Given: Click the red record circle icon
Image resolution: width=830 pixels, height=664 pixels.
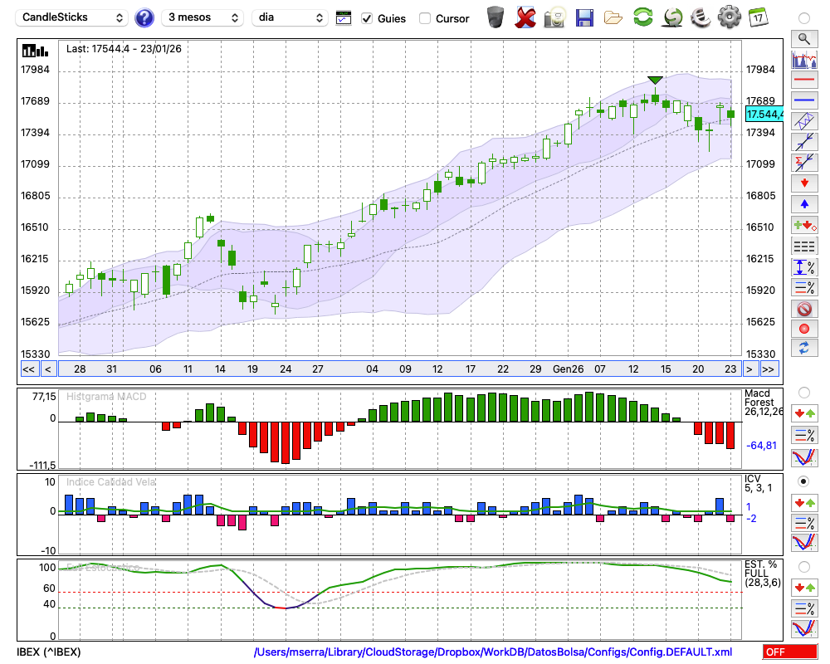Looking at the screenshot, I should (x=804, y=329).
